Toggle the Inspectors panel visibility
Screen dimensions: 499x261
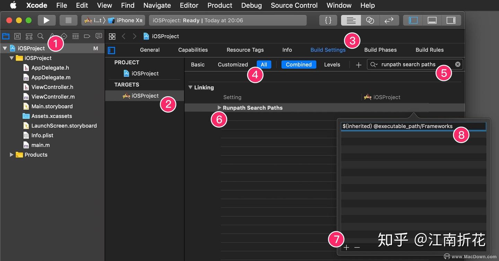451,20
